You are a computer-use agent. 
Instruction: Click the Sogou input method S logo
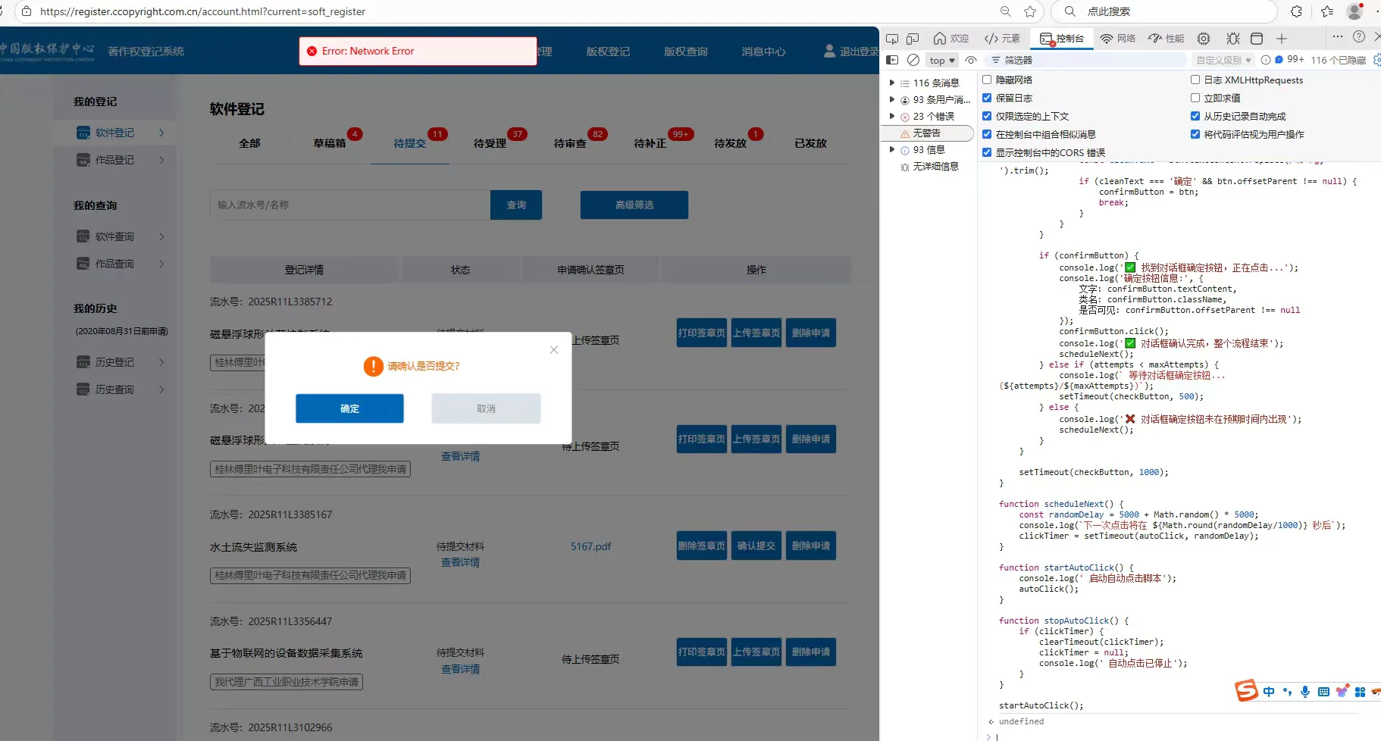1246,690
